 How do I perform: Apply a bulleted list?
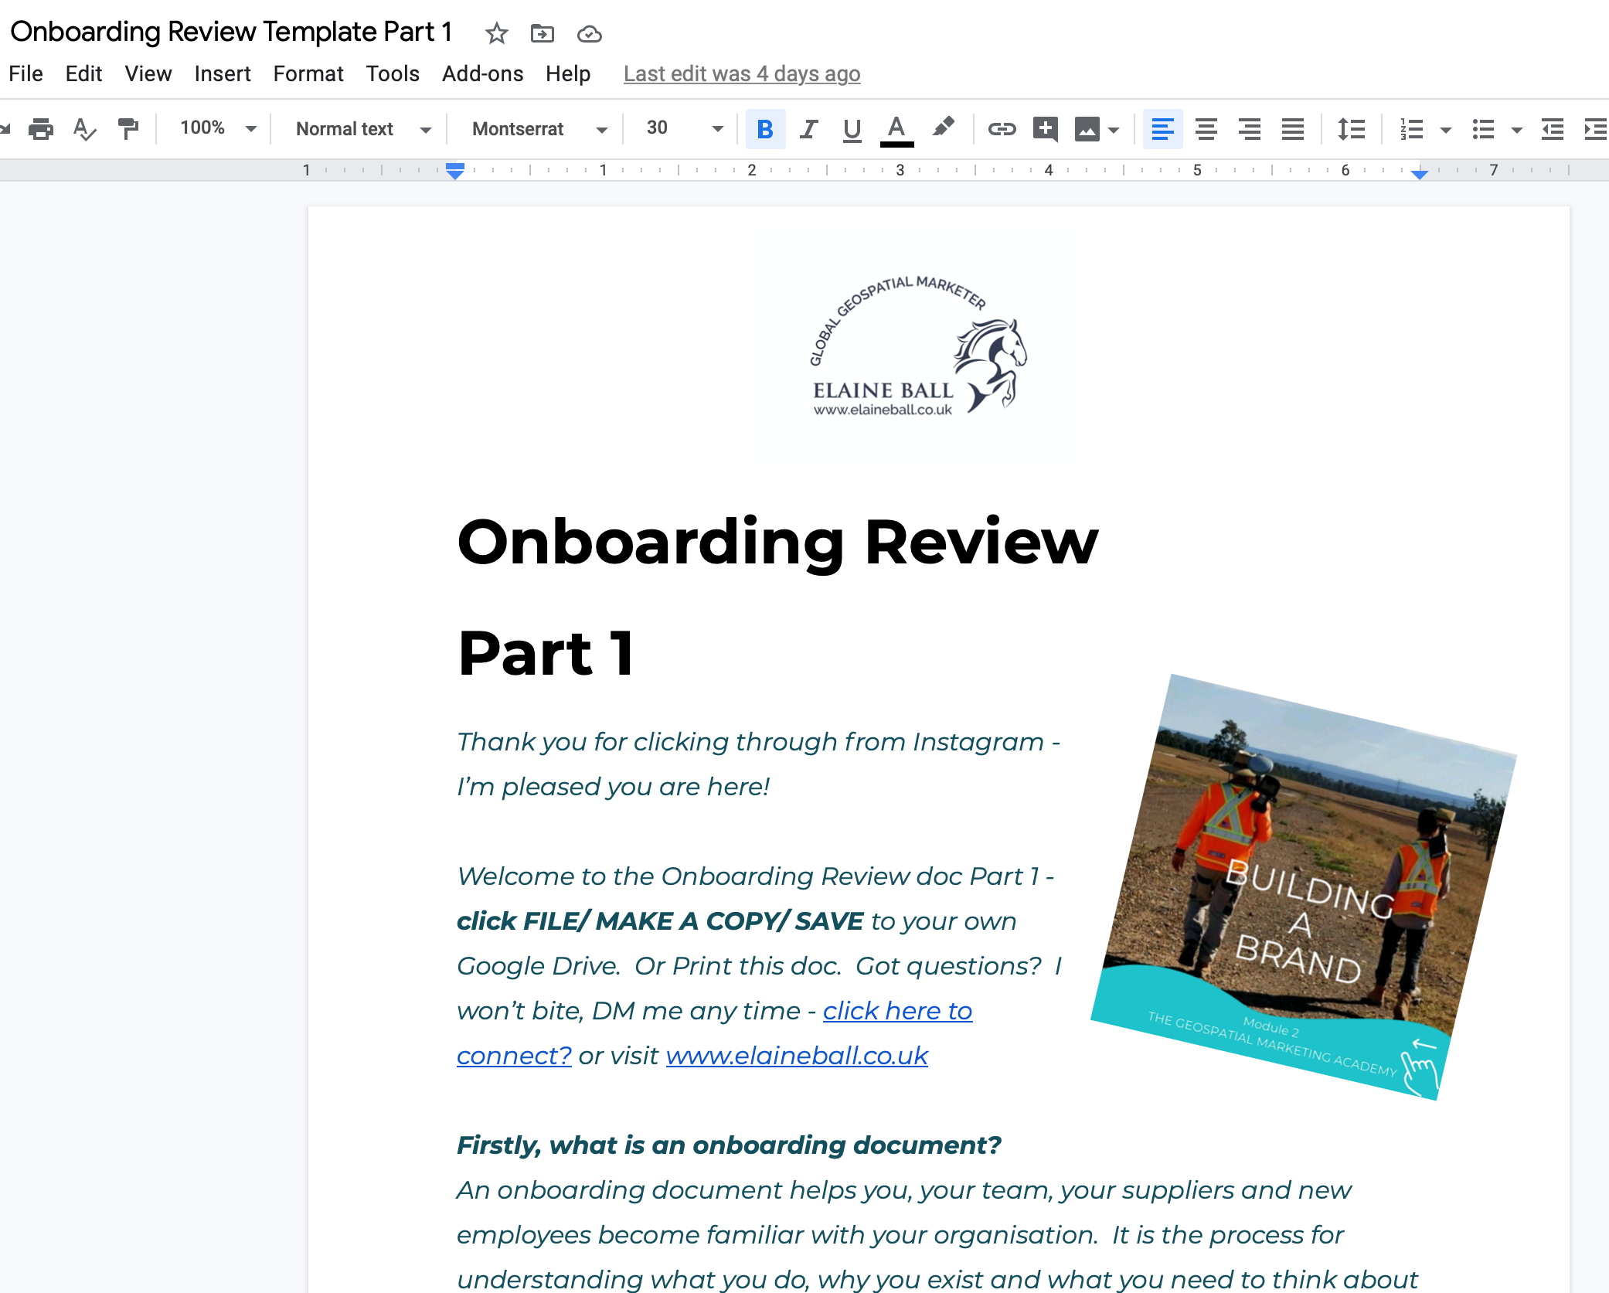click(x=1482, y=129)
